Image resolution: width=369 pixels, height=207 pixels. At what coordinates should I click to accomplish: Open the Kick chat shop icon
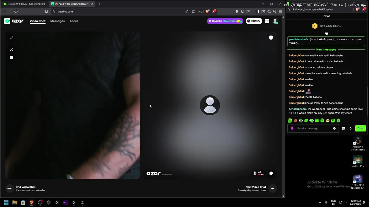click(x=344, y=129)
